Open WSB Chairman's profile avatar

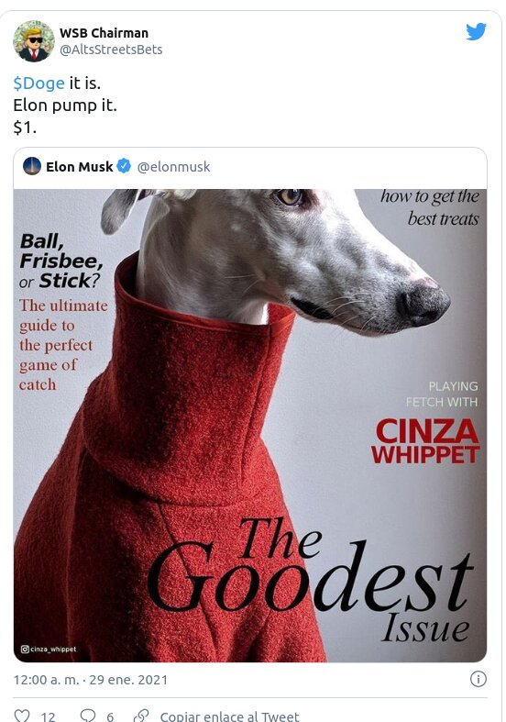coord(33,41)
